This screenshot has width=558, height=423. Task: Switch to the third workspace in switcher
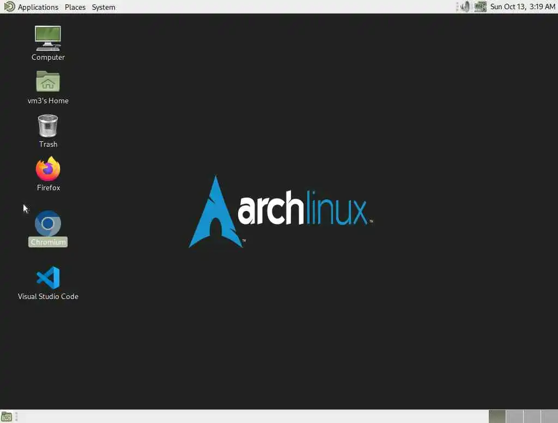click(x=532, y=416)
